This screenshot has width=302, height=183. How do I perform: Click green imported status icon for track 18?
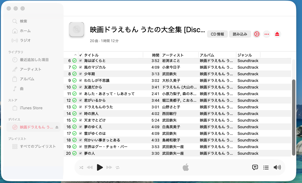pos(74,140)
